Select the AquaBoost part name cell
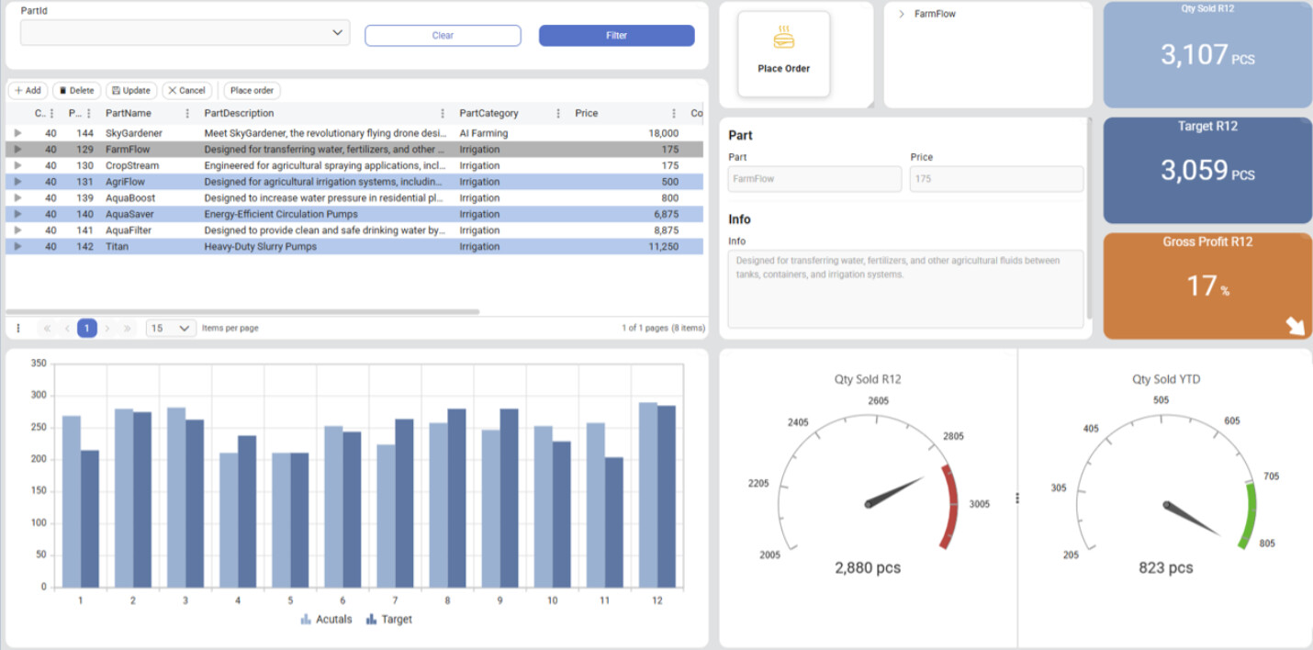Viewport: 1313px width, 650px height. tap(149, 197)
